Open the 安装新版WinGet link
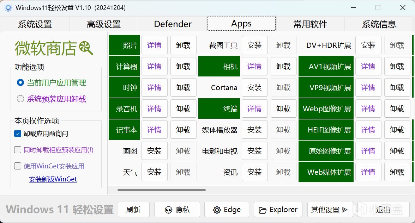This screenshot has width=415, height=223. pos(53,179)
